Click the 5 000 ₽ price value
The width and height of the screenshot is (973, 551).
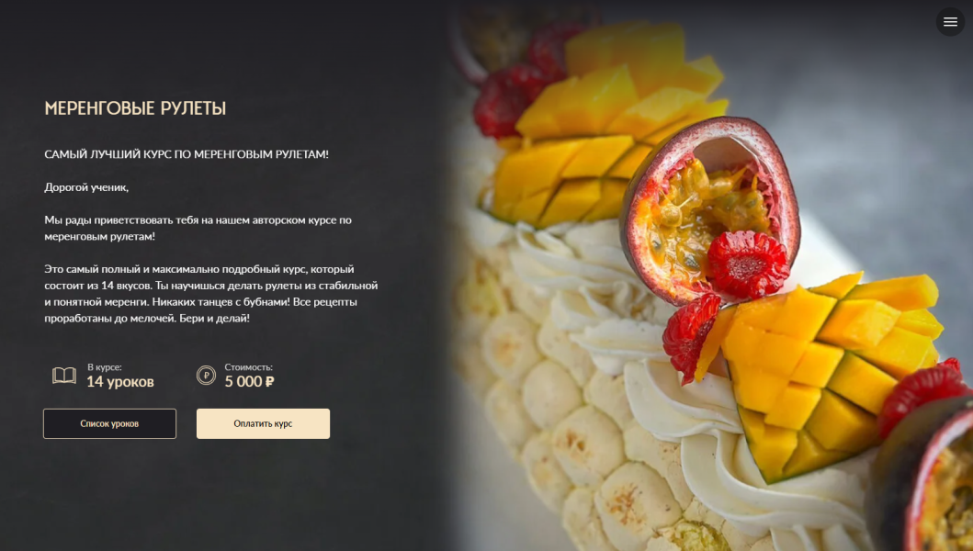(x=249, y=382)
